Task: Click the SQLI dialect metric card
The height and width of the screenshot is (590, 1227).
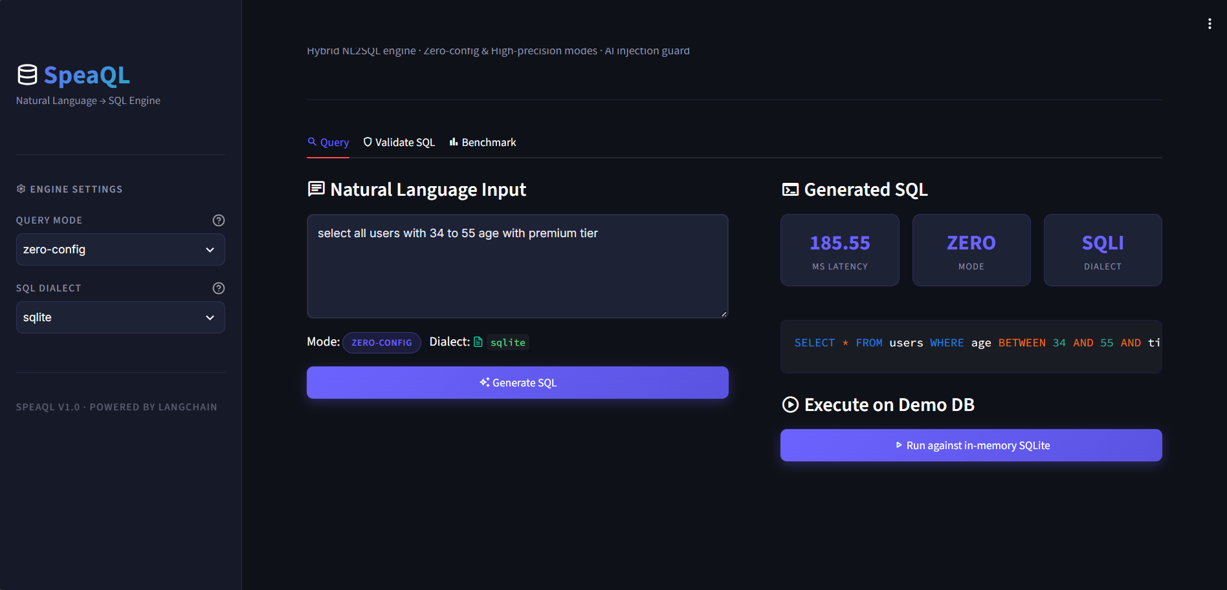Action: (x=1103, y=250)
